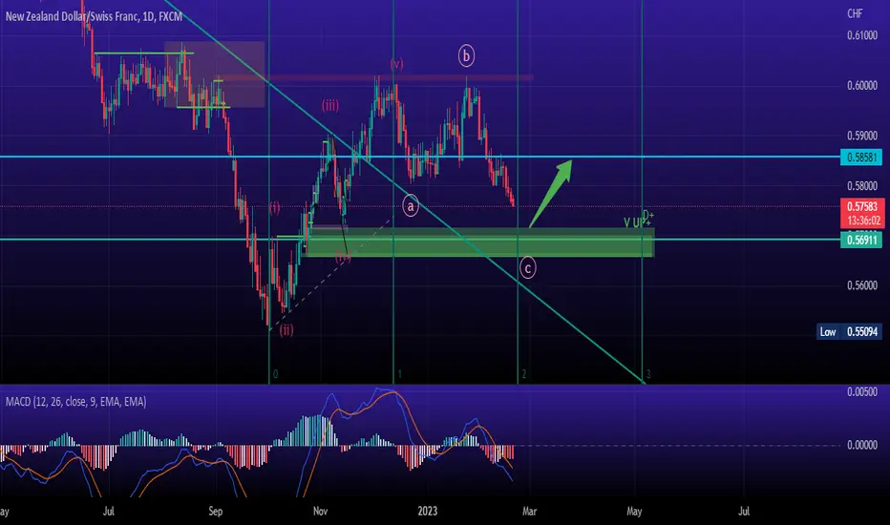This screenshot has height=525, width=890.
Task: Click the 2023 label on time axis
Action: [x=428, y=512]
